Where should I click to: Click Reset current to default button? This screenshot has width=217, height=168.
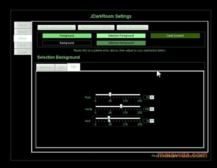96,27
